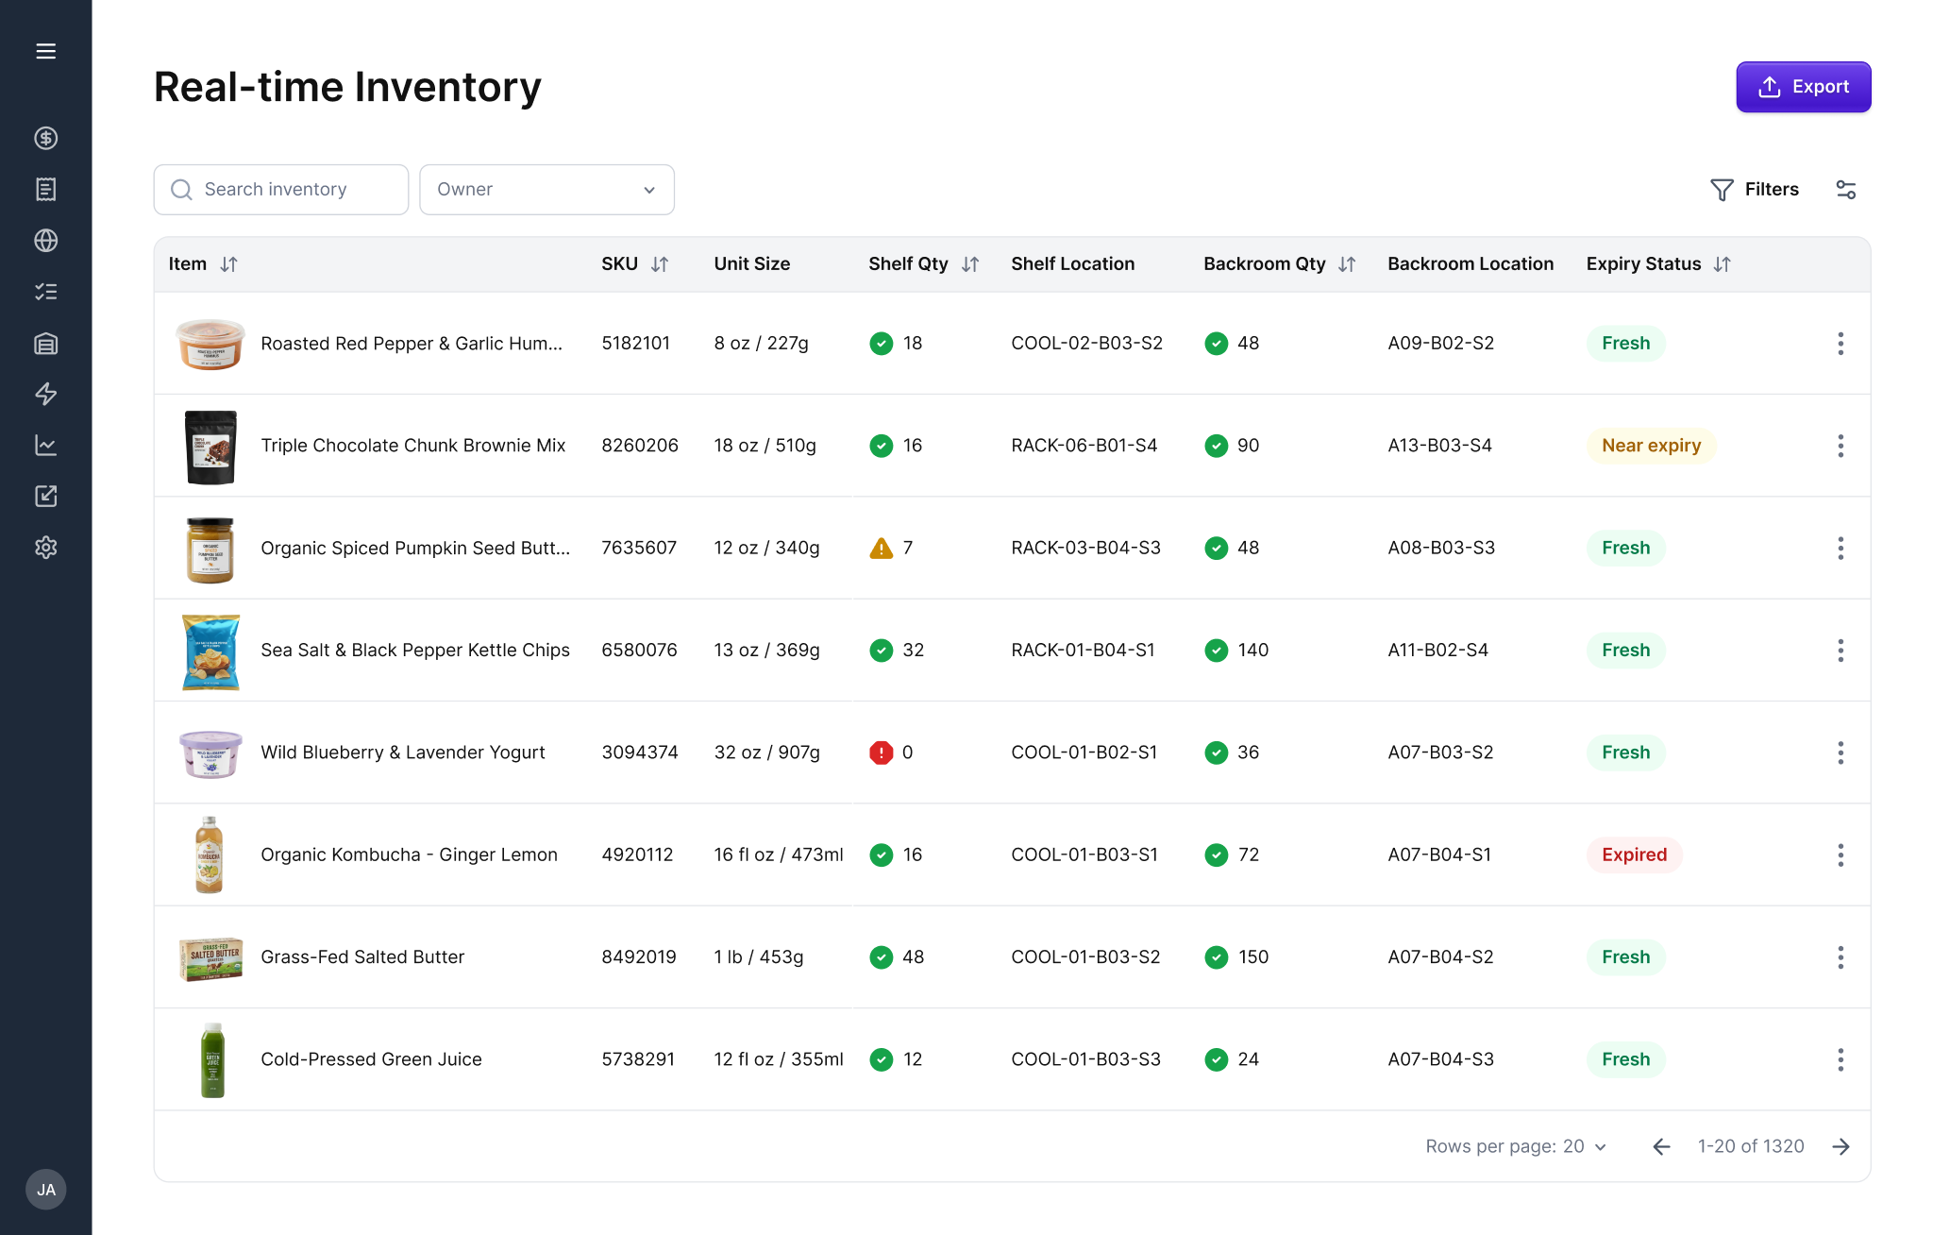The width and height of the screenshot is (1933, 1235).
Task: Go to the next page of inventory
Action: pyautogui.click(x=1841, y=1146)
